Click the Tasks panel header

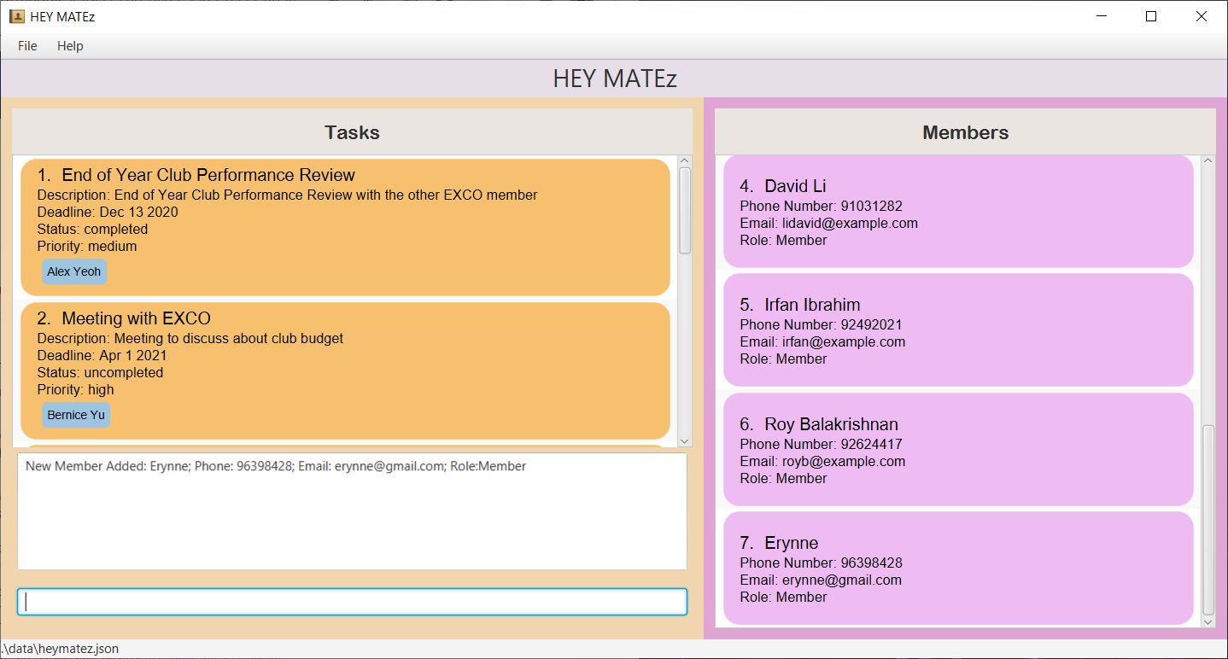[352, 132]
